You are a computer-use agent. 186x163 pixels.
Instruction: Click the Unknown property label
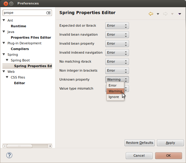(74, 79)
